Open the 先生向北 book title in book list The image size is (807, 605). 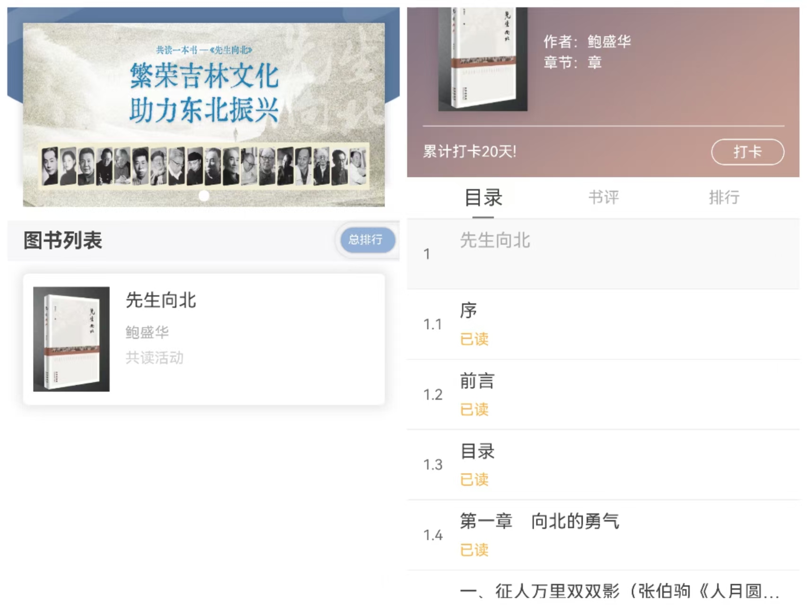161,300
